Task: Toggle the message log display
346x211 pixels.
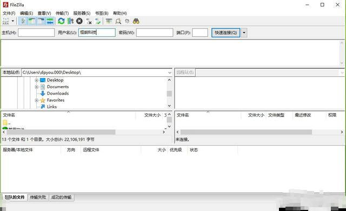Action: [x=23, y=21]
